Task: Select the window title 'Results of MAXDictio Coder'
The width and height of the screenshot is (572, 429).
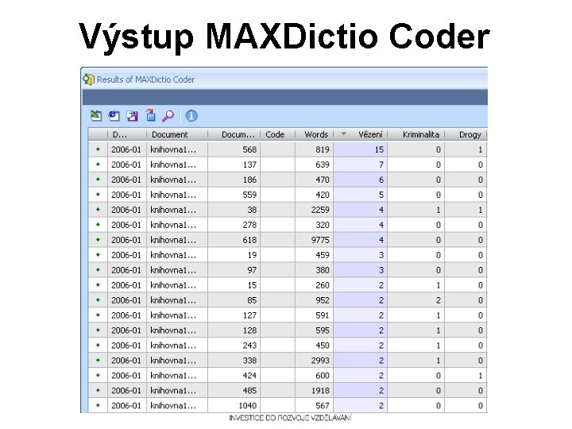Action: tap(145, 79)
